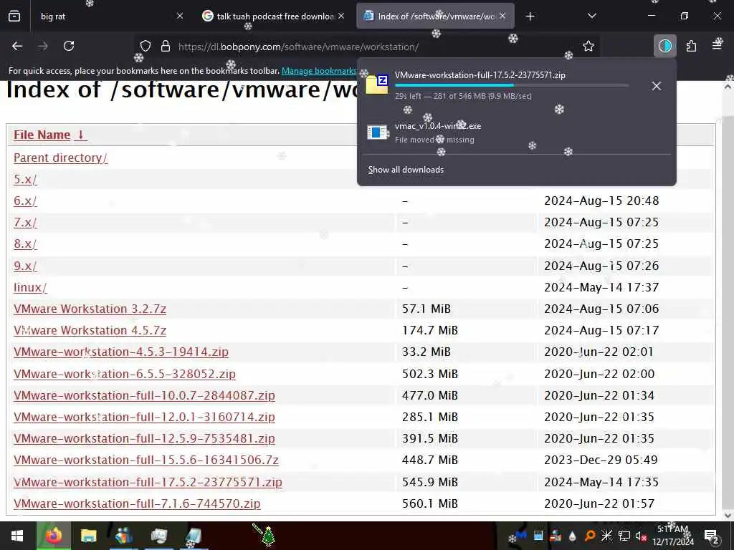The width and height of the screenshot is (734, 550).
Task: Go back to the previous page
Action: point(17,46)
